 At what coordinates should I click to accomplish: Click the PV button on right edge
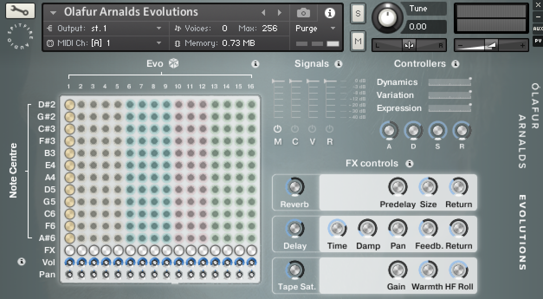coord(537,40)
